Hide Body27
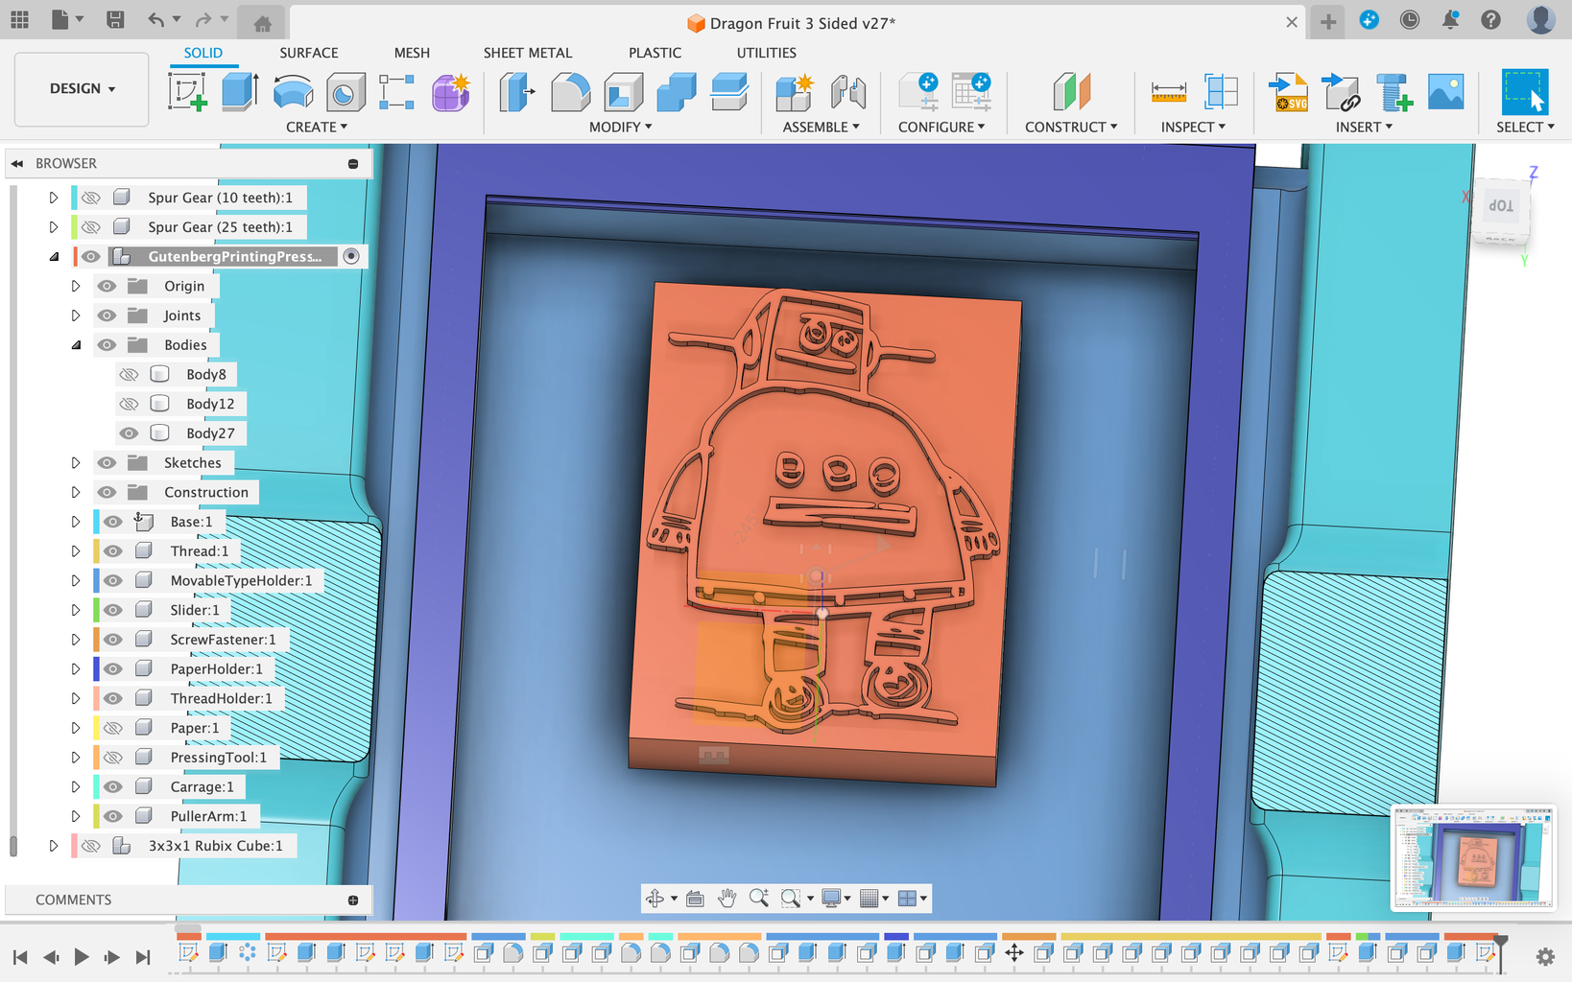This screenshot has width=1572, height=982. pyautogui.click(x=129, y=433)
